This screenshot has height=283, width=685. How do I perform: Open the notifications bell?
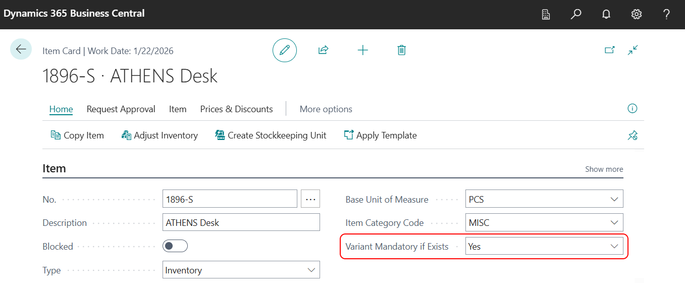coord(606,14)
